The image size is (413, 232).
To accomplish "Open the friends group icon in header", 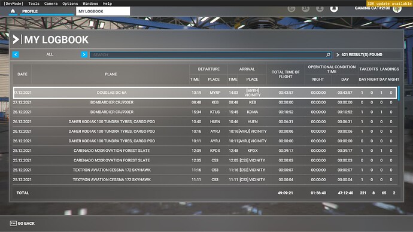I will coord(305,9).
